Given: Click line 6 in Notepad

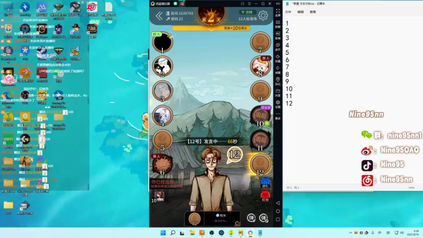Looking at the screenshot, I should (287, 60).
